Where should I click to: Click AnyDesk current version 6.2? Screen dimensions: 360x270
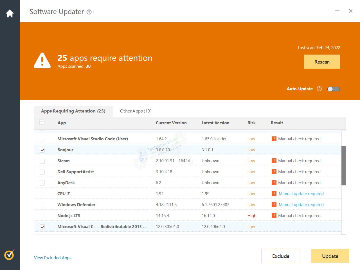click(x=159, y=183)
